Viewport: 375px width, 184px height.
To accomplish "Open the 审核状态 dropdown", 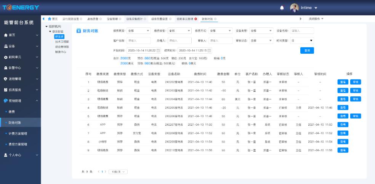I will 261,41.
